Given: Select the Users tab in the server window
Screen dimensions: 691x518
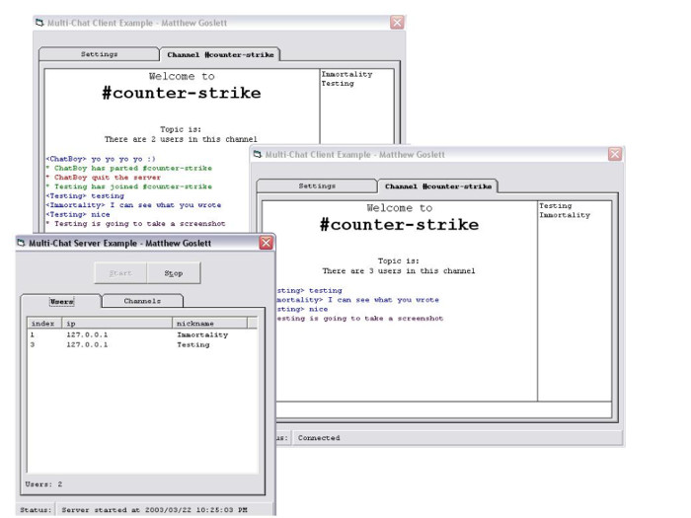Looking at the screenshot, I should (61, 301).
